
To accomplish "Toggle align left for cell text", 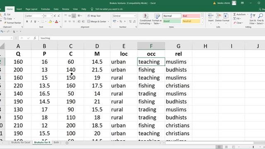I will (x=65, y=22).
